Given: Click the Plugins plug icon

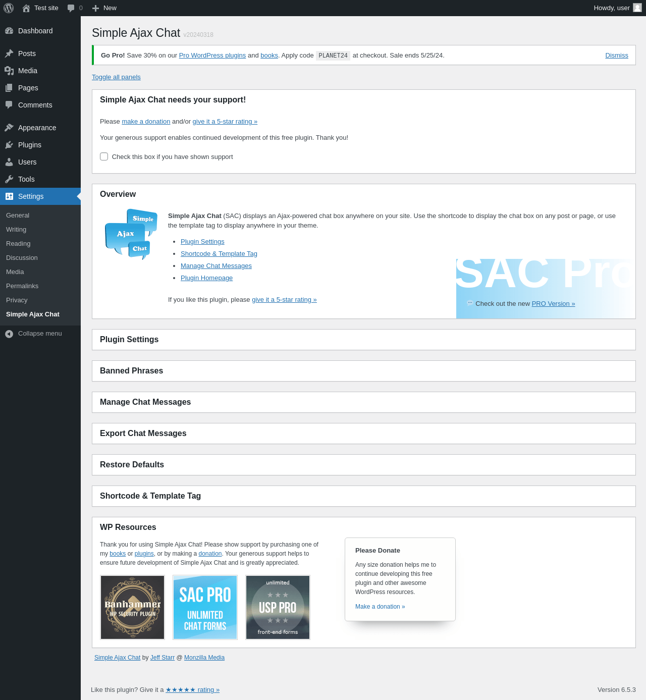Looking at the screenshot, I should pyautogui.click(x=9, y=145).
